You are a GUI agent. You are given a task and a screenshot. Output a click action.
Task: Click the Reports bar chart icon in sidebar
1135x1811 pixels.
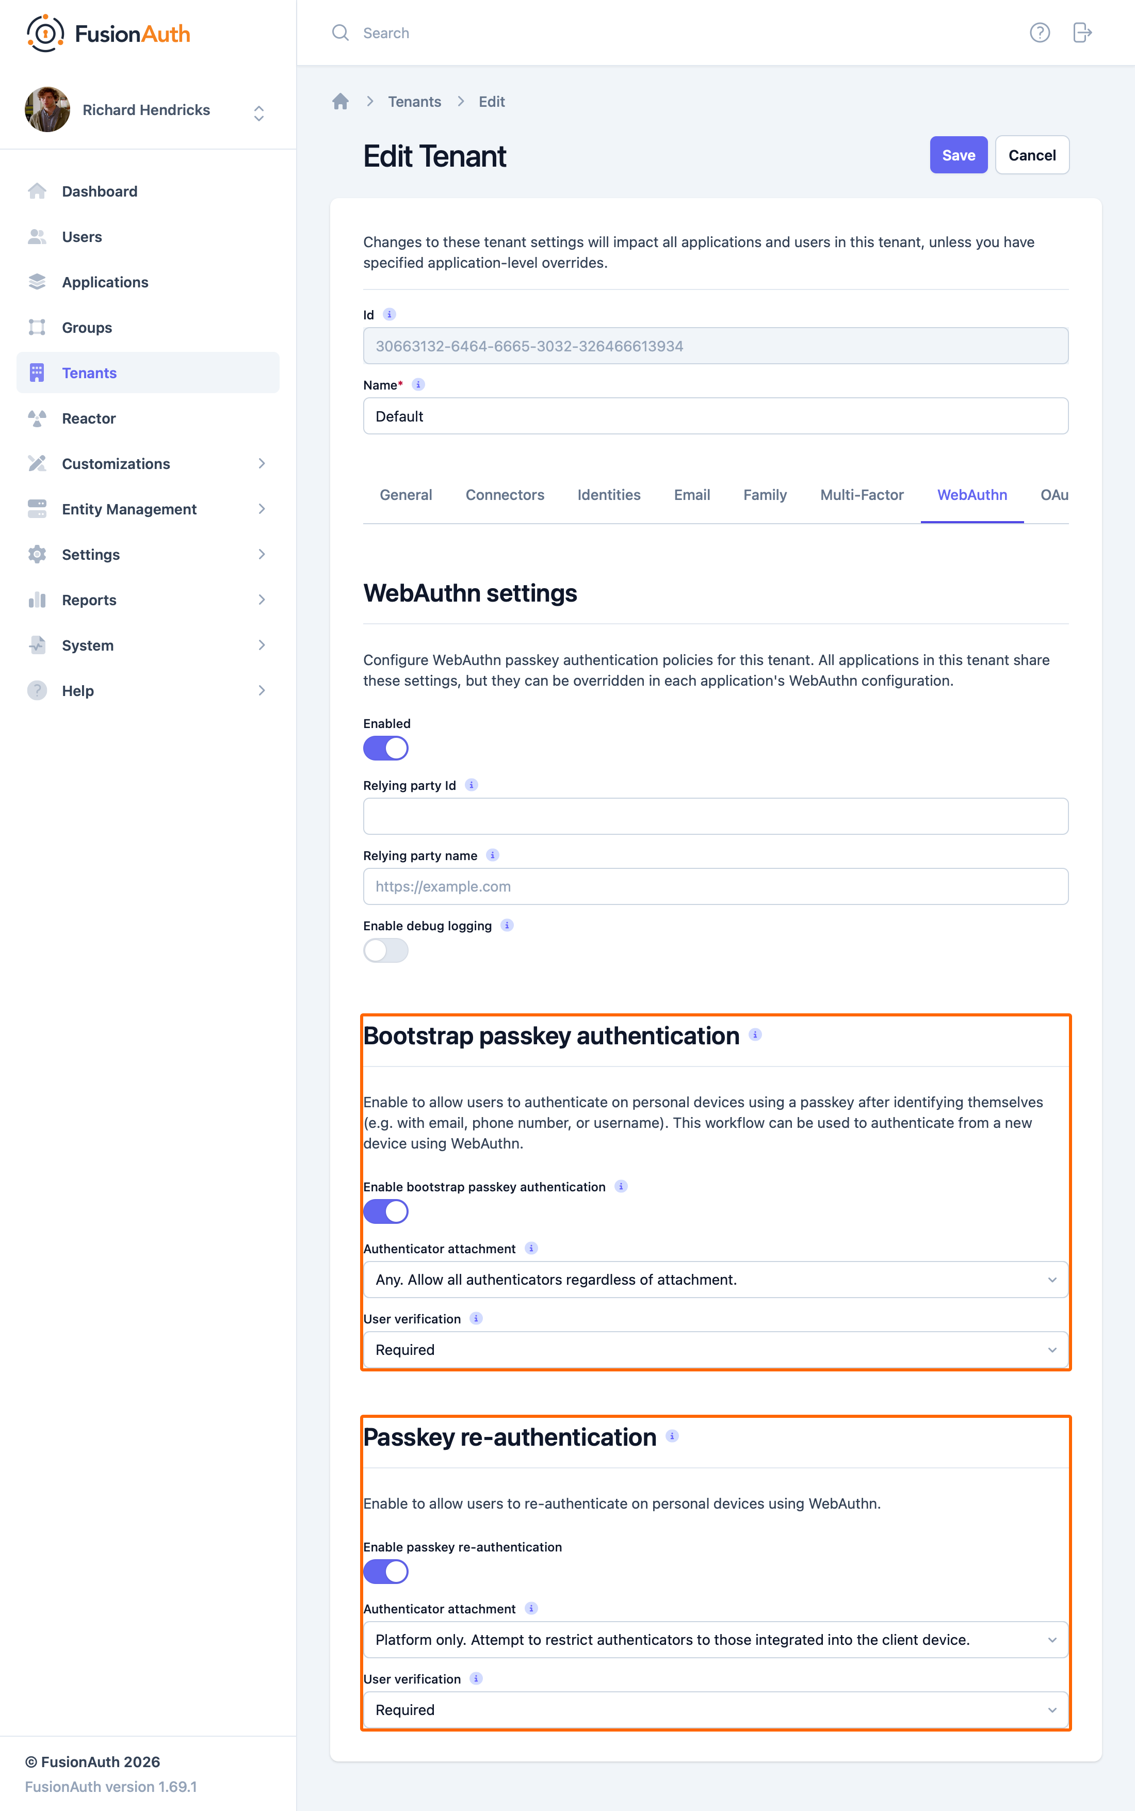pyautogui.click(x=37, y=600)
